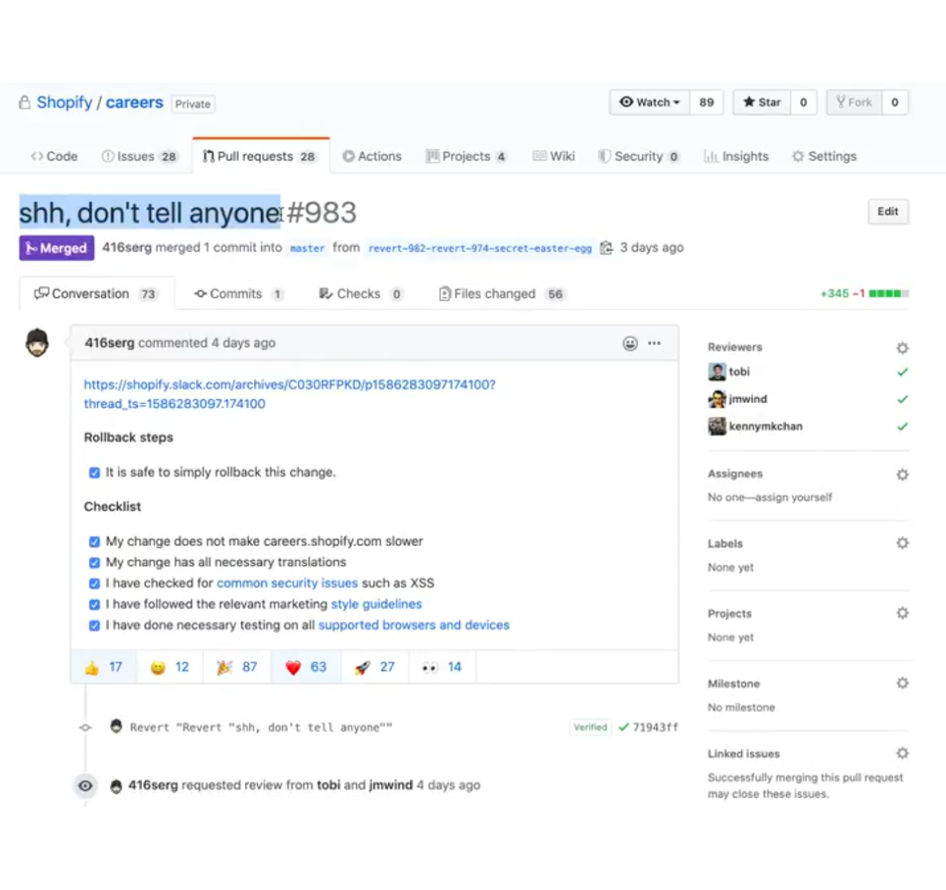
Task: Click tobi's reviewer avatar
Action: coord(717,371)
